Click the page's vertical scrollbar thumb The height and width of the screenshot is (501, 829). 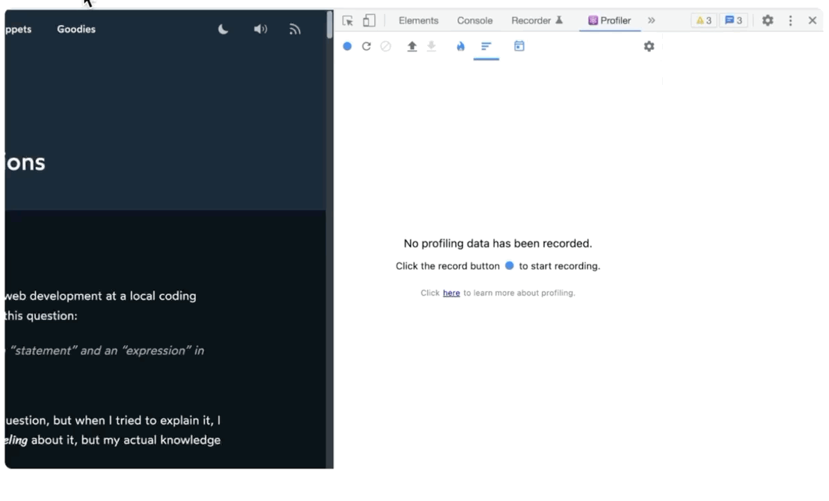pos(330,24)
